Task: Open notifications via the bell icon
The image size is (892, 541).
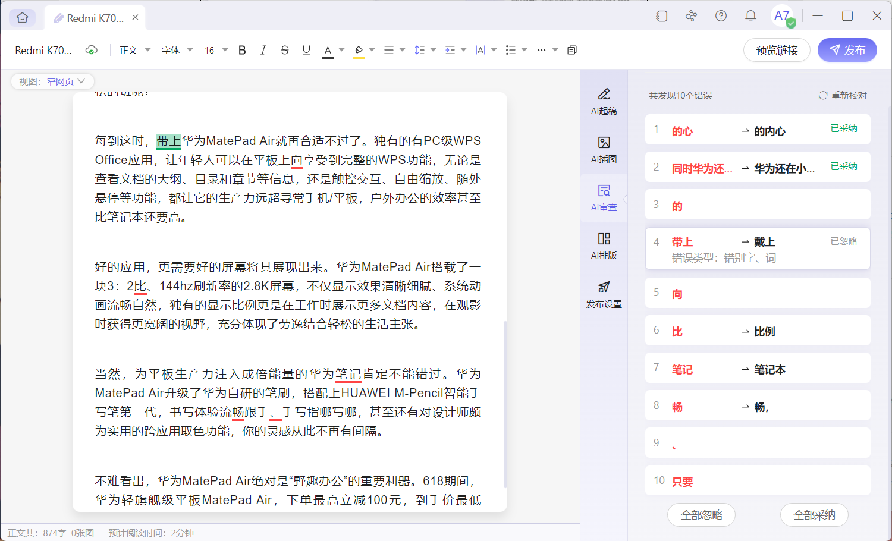Action: click(750, 16)
